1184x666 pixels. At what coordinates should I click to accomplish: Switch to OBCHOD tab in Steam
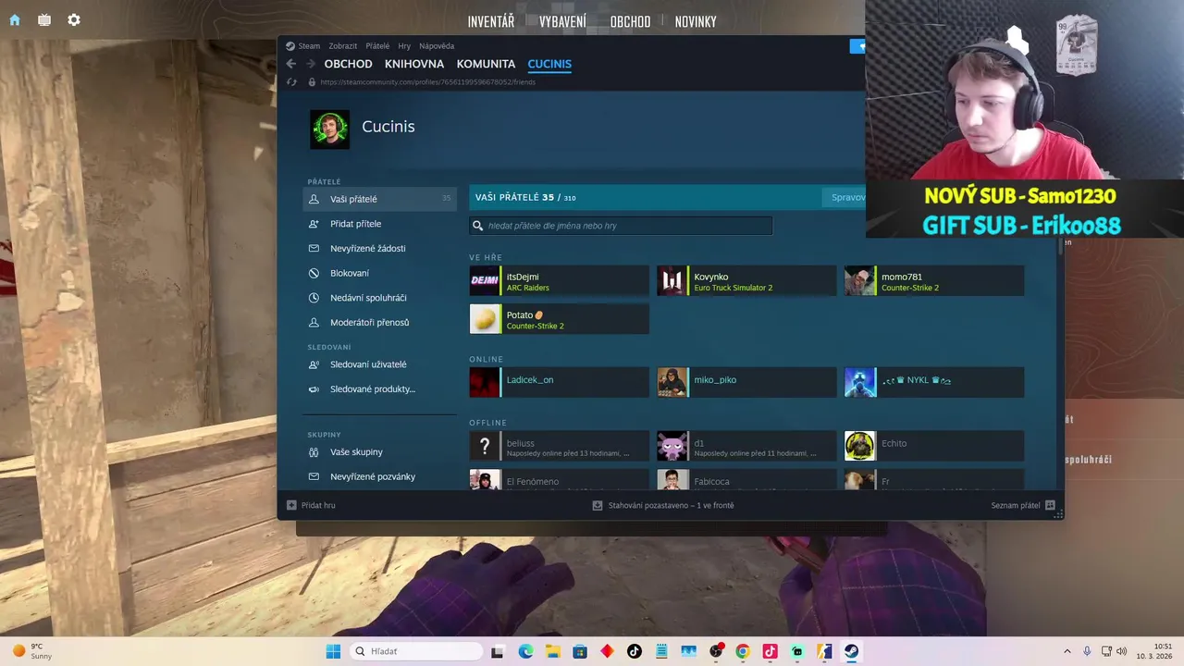(x=348, y=64)
